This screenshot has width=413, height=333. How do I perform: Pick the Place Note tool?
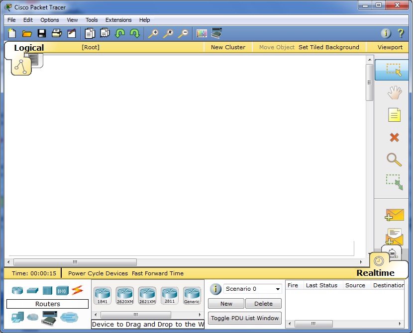coord(394,115)
